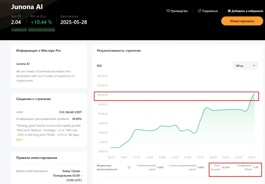Click the 10/13 date axis label

pyautogui.click(x=111, y=157)
